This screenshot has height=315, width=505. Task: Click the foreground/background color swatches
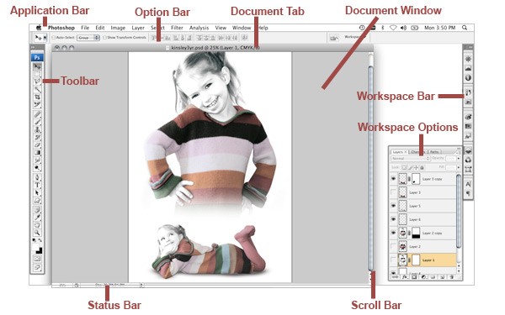(37, 248)
